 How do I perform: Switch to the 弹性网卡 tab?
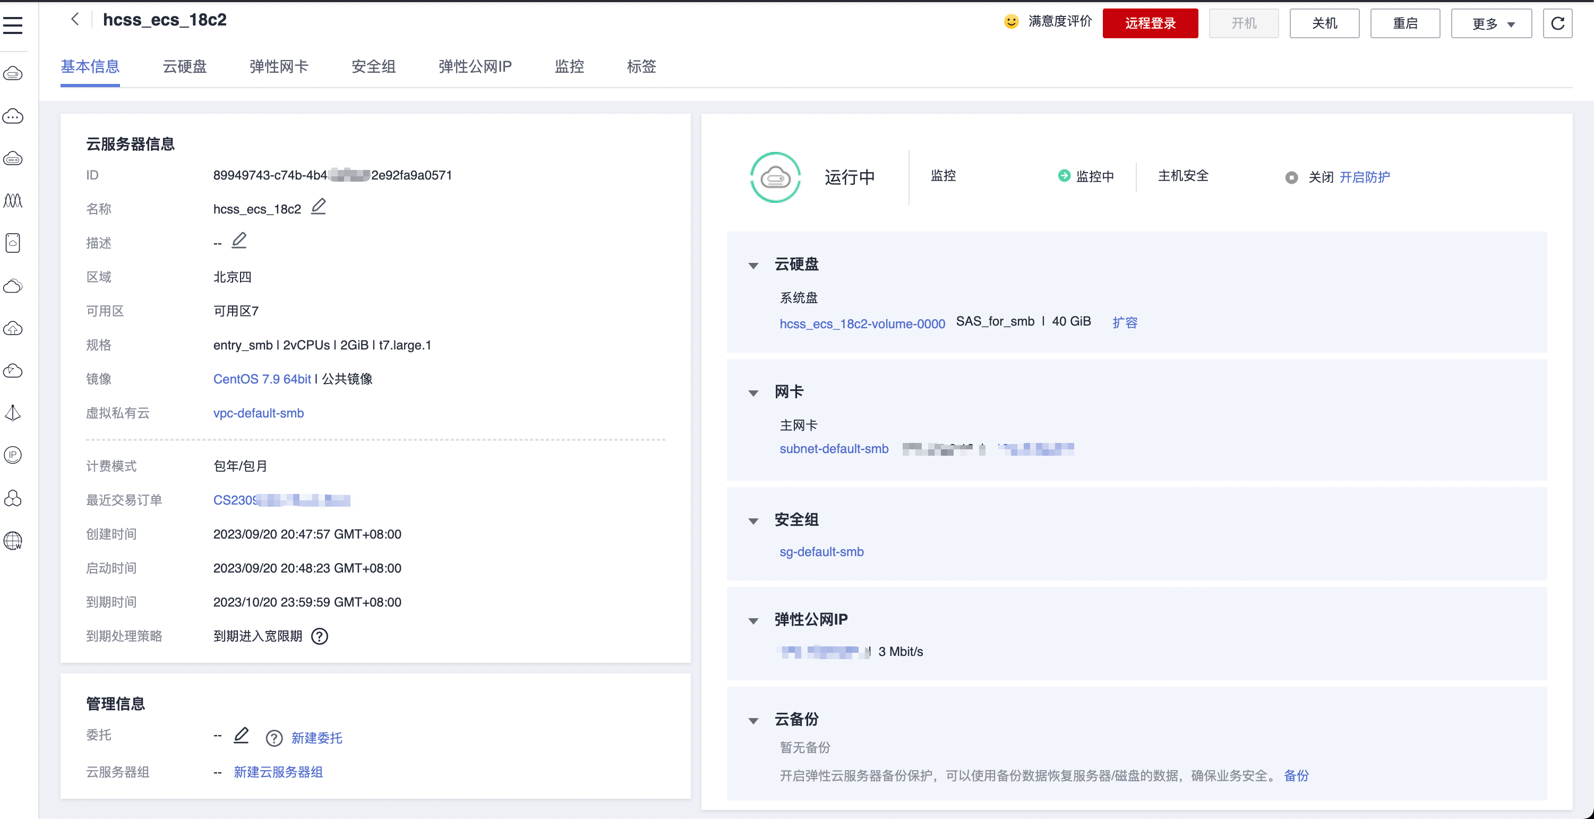(x=278, y=66)
